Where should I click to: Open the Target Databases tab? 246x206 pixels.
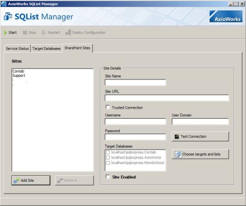pos(46,48)
